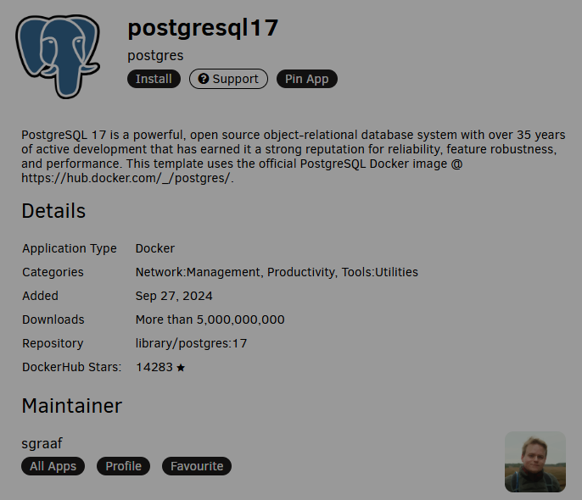Viewport: 582px width, 500px height.
Task: Click the Network:Management, Productivity categories value
Action: coord(277,272)
